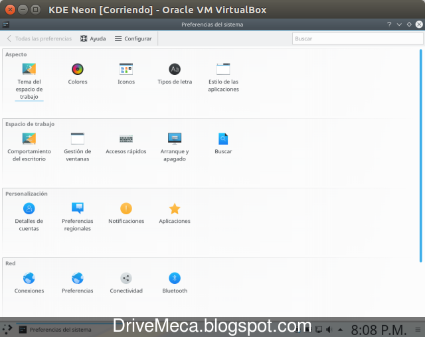Screen dimensions: 425x337
Task: Open the KDE application launcher
Action: click(x=7, y=329)
